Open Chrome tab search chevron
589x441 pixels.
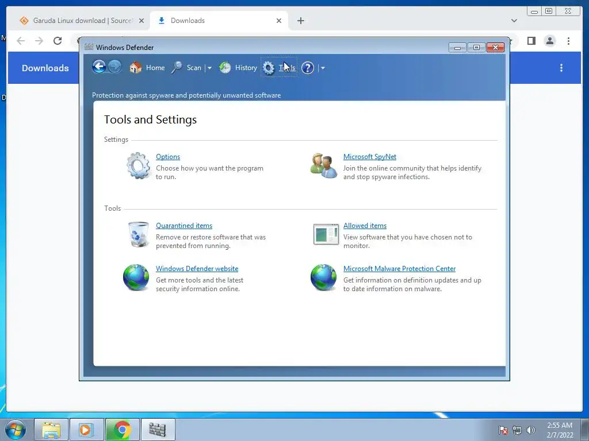514,21
